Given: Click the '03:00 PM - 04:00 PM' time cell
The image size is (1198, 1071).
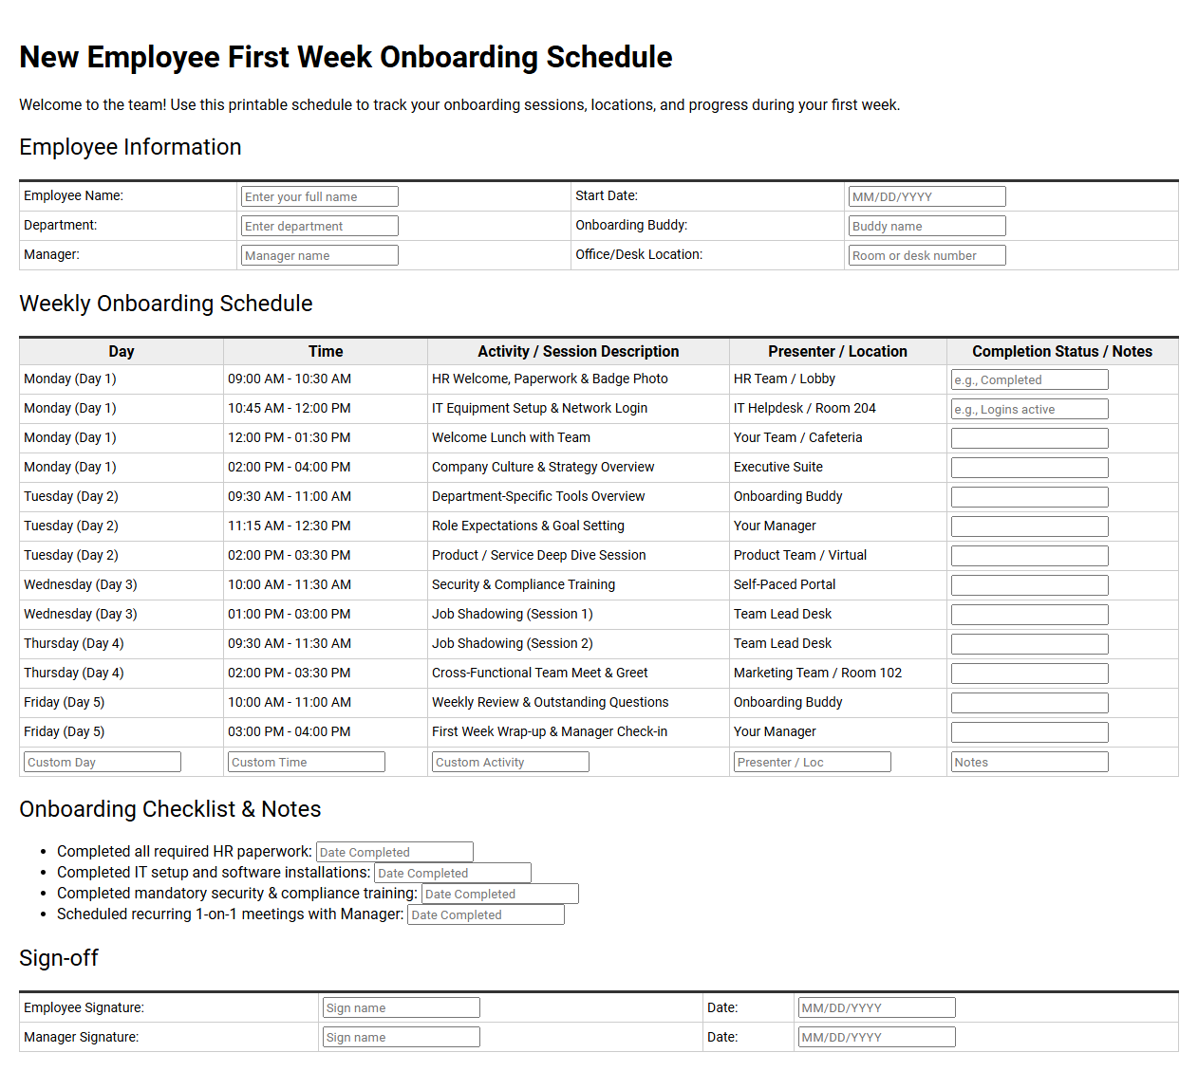Looking at the screenshot, I should [326, 731].
